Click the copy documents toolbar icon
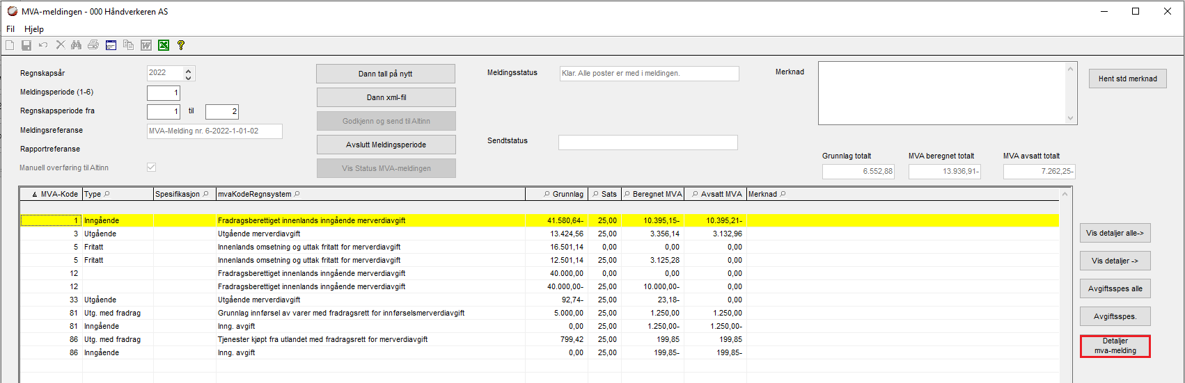Image resolution: width=1185 pixels, height=383 pixels. pyautogui.click(x=129, y=45)
